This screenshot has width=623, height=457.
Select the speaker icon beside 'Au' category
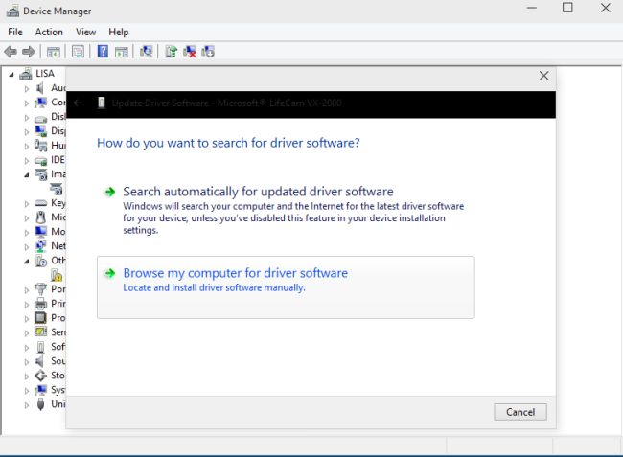[39, 88]
